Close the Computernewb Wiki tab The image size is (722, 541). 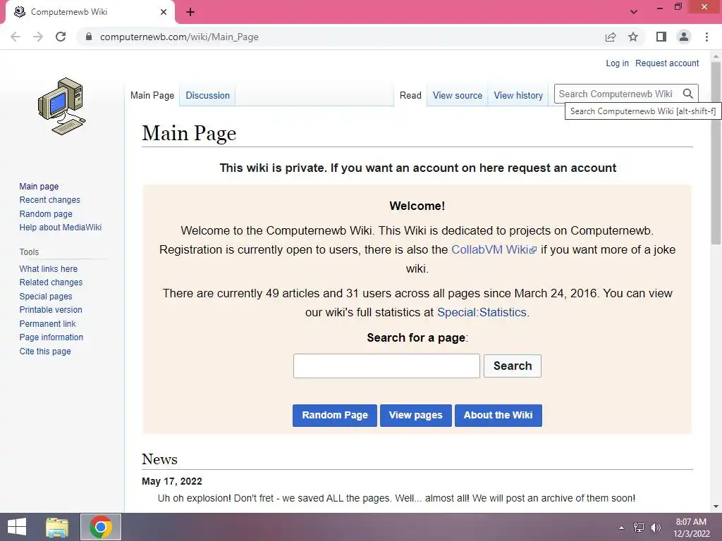164,12
